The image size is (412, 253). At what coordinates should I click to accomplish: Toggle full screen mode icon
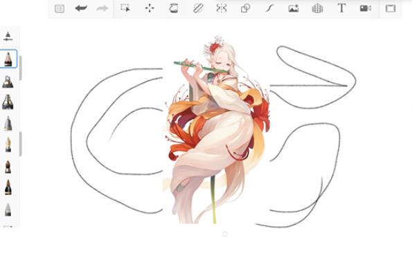coord(391,8)
